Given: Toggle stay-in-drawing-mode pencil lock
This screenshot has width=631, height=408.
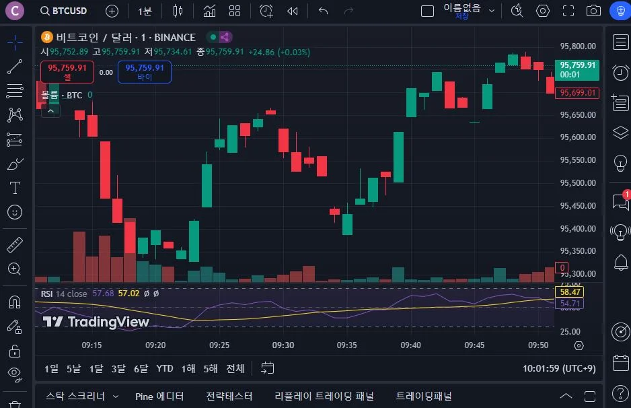Looking at the screenshot, I should coord(15,327).
